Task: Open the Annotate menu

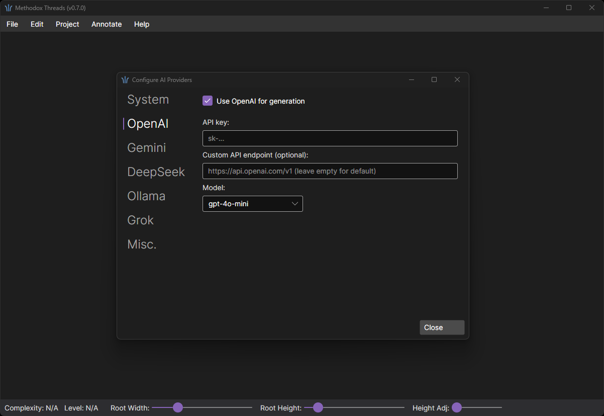Action: pos(107,24)
